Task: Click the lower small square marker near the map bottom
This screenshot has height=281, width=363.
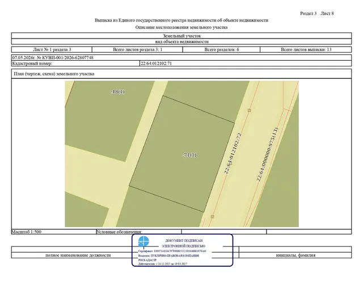Action: pos(212,217)
